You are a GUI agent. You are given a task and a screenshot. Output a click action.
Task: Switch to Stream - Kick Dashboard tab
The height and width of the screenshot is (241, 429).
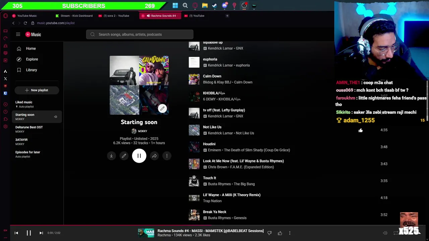[74, 16]
